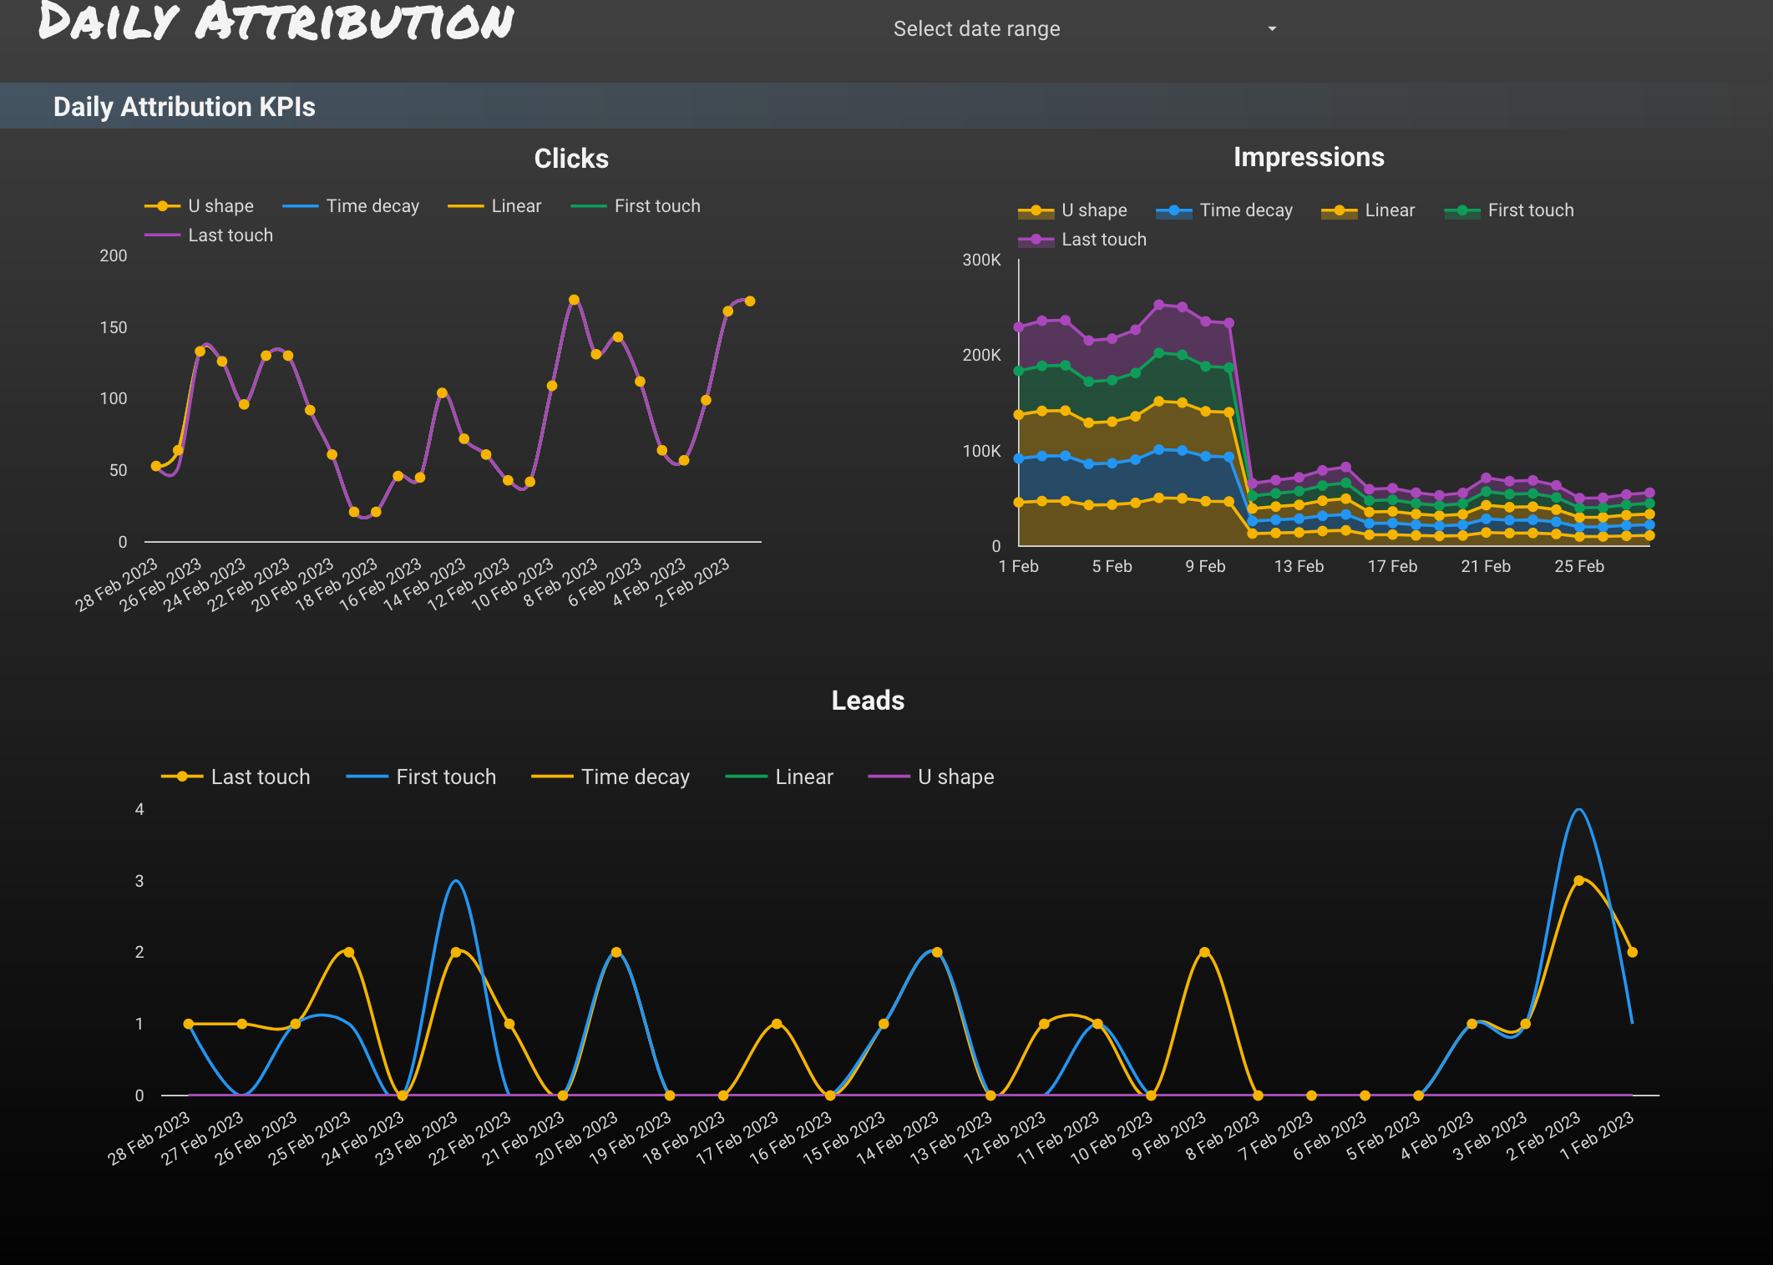Click the date range dropdown arrow

(x=1272, y=29)
